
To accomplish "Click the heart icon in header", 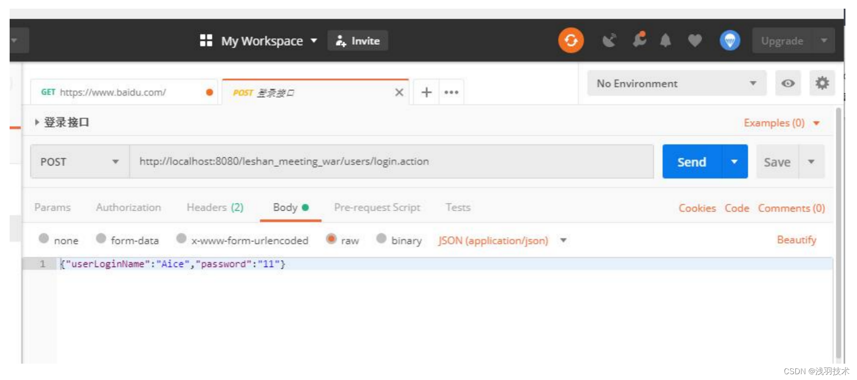I will 694,41.
